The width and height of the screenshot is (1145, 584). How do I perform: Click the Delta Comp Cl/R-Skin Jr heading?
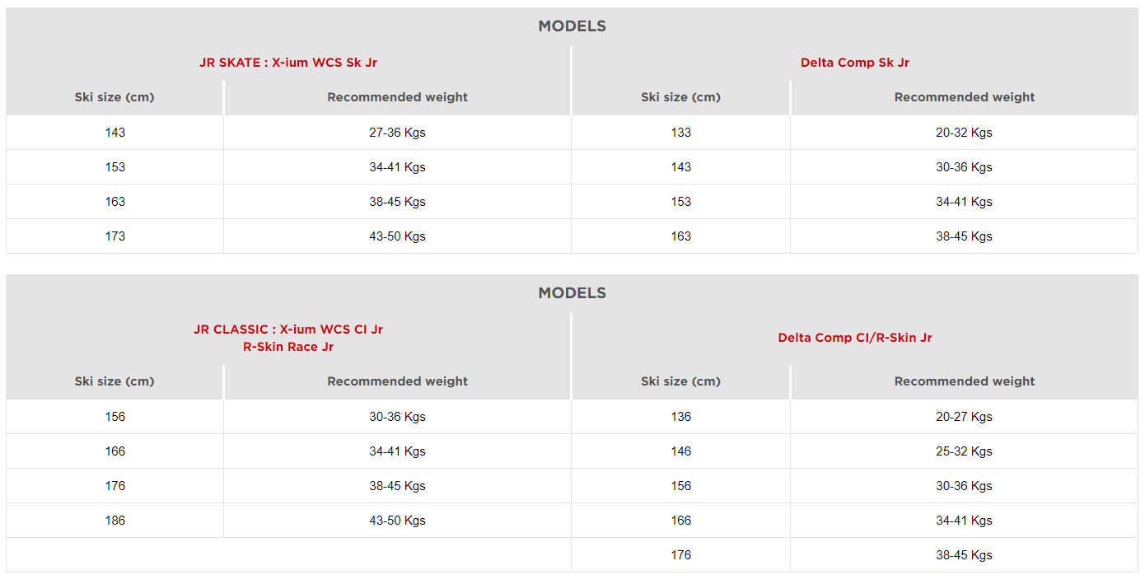tap(854, 338)
